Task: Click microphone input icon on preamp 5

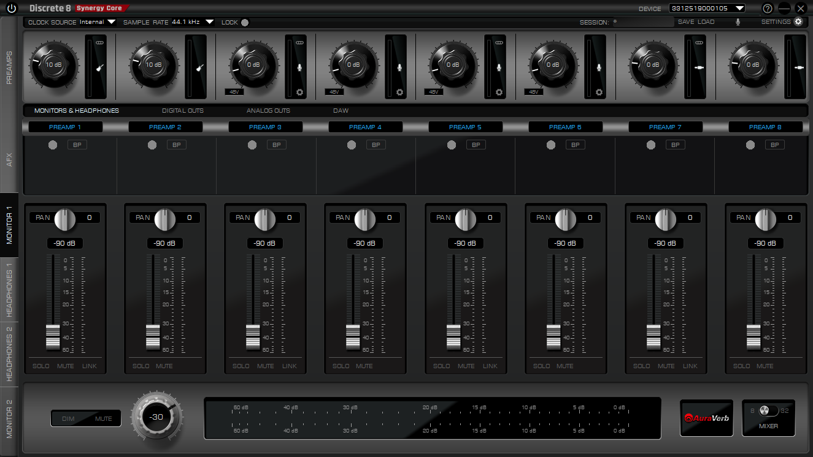Action: [x=499, y=67]
